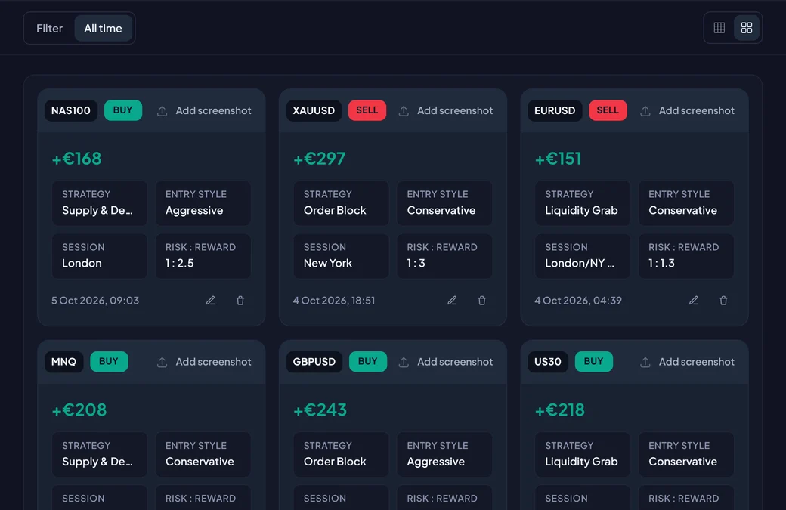Click the US30 symbol tag
Image resolution: width=786 pixels, height=510 pixels.
point(548,362)
